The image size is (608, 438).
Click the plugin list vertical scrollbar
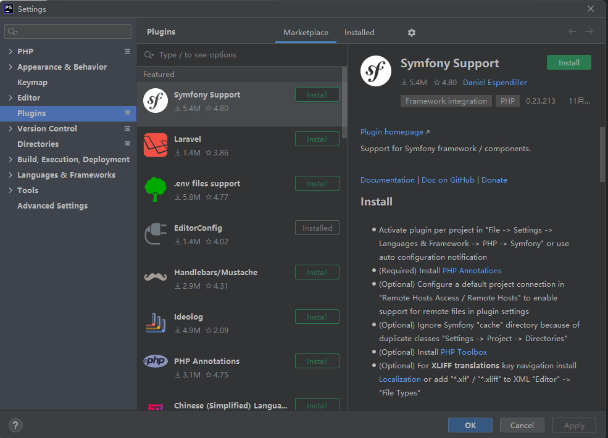344,102
